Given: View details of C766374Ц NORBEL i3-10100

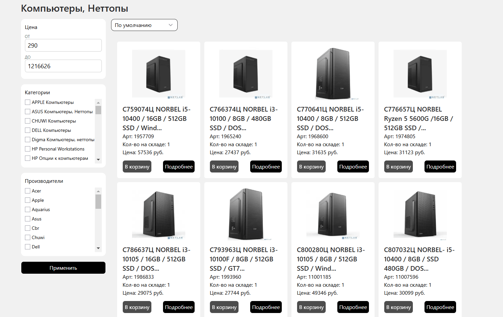Looking at the screenshot, I should pyautogui.click(x=266, y=166).
